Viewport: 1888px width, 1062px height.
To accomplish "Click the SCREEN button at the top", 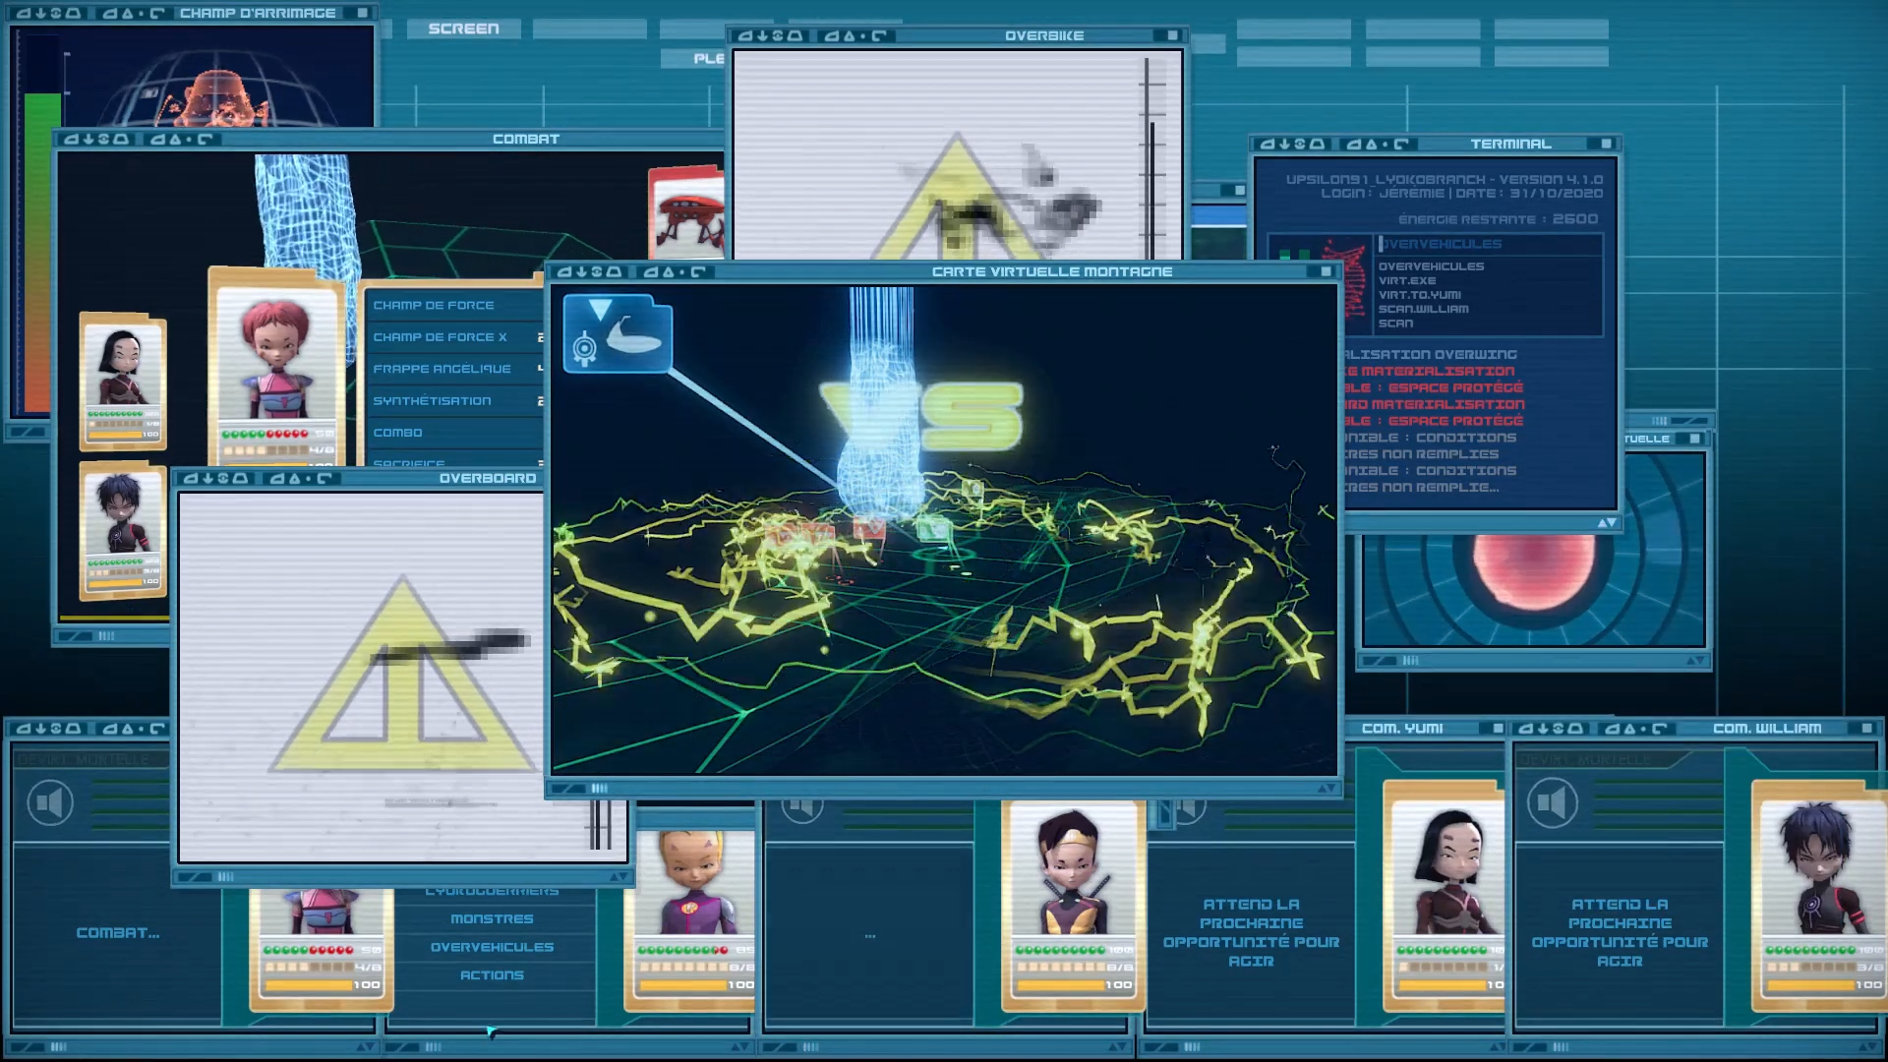I will (463, 29).
